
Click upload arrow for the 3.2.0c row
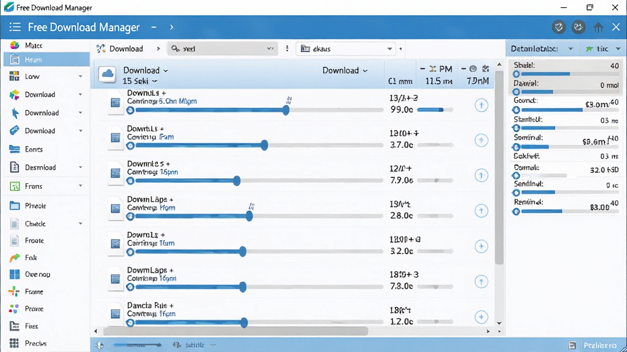coord(481,246)
